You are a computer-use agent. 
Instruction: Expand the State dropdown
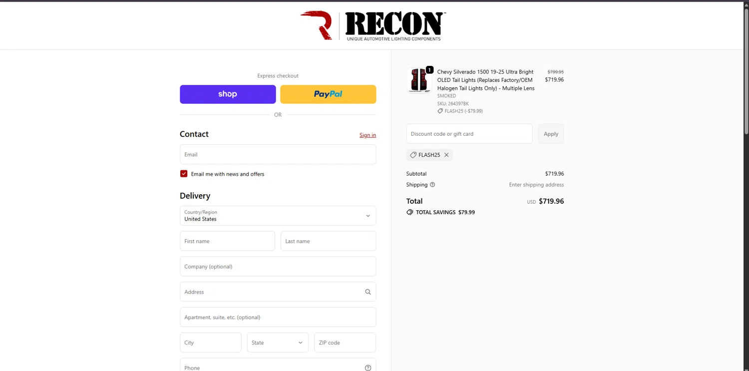(x=278, y=343)
